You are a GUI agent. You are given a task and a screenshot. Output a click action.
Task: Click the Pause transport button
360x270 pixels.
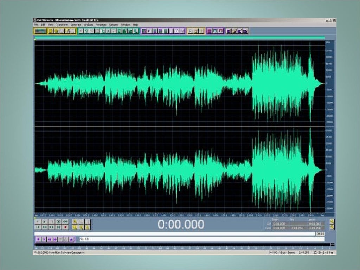pos(52,221)
